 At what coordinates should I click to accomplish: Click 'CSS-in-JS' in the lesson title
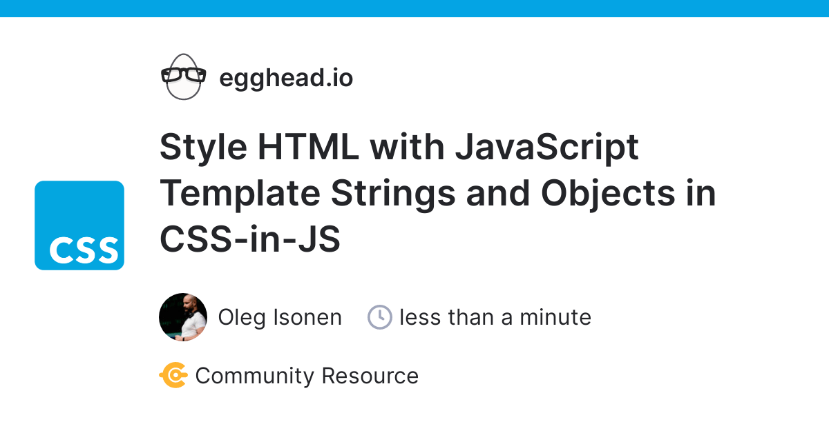pyautogui.click(x=250, y=239)
